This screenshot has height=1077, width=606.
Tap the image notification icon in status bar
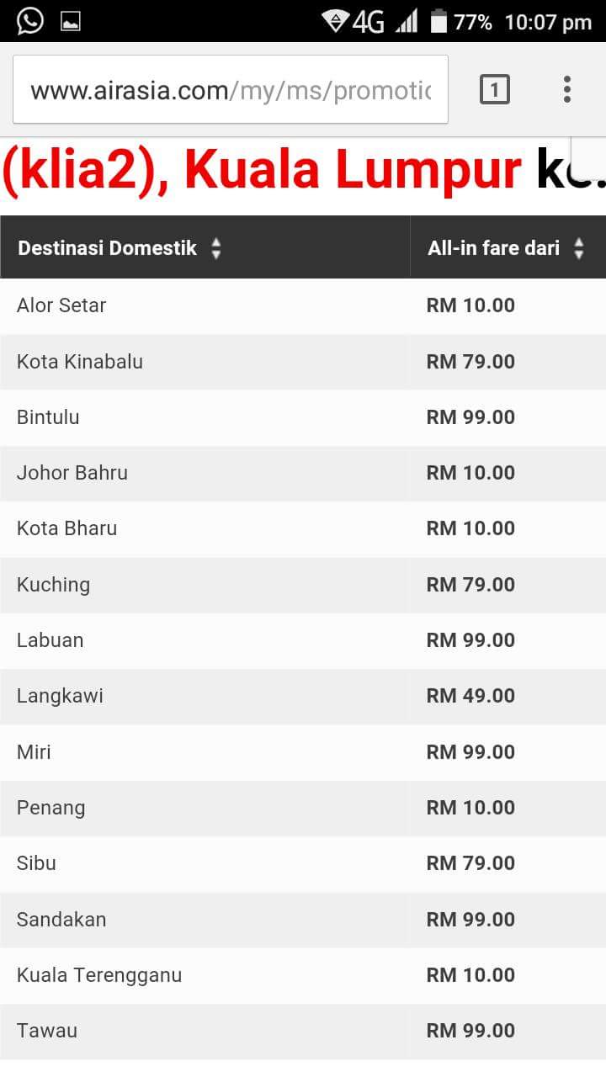pos(71,21)
